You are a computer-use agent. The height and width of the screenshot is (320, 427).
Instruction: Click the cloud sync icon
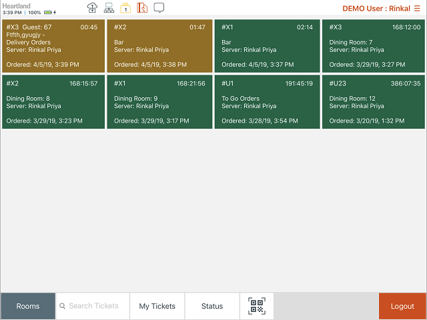[93, 8]
